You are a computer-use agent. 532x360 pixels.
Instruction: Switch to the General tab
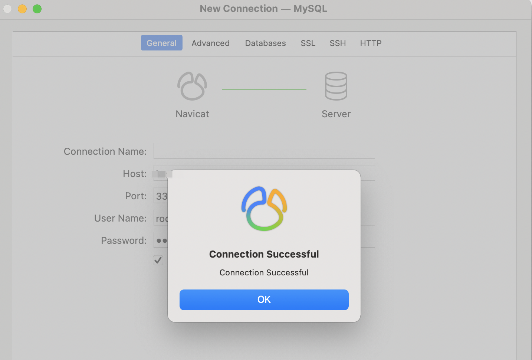161,43
